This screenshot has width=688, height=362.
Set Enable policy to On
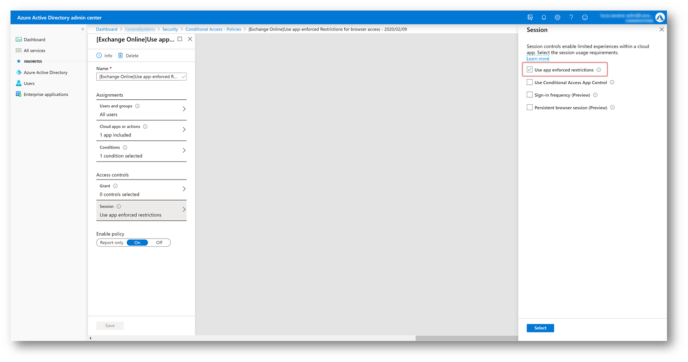(x=137, y=243)
